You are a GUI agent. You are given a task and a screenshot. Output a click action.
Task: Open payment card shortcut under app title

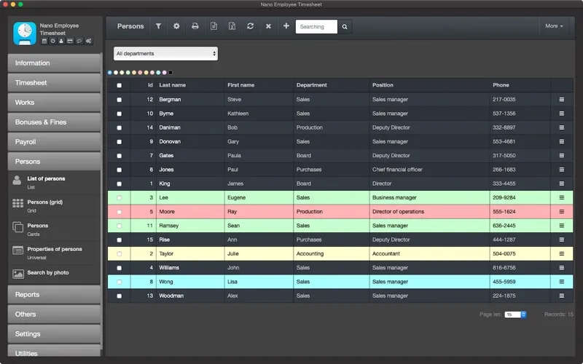[x=70, y=41]
